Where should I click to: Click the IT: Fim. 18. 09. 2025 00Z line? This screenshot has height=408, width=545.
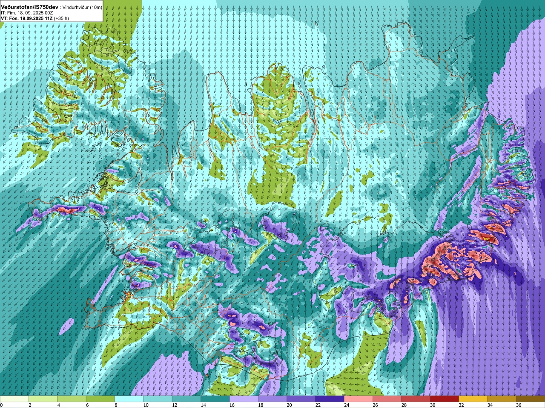[27, 13]
